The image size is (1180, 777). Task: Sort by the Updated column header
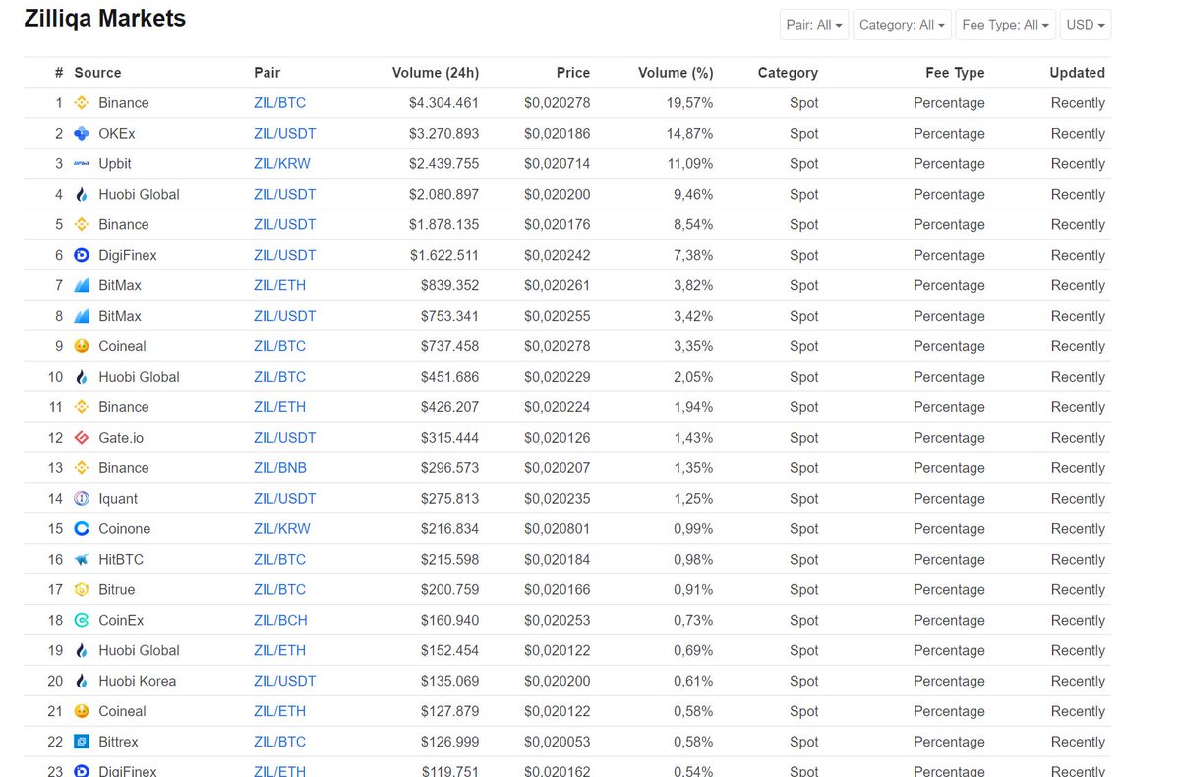[x=1077, y=73]
